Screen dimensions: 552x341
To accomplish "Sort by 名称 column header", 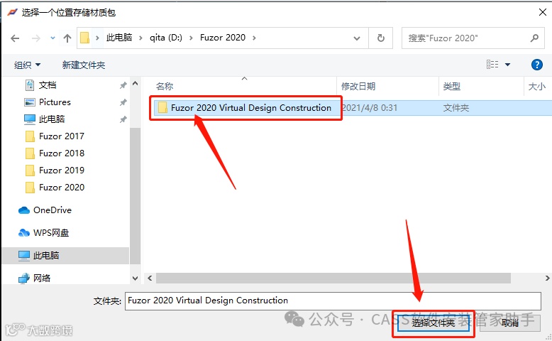I will [x=165, y=87].
